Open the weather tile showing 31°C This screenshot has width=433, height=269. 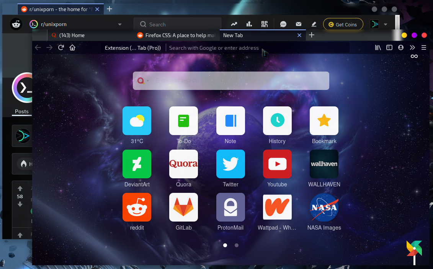(137, 121)
